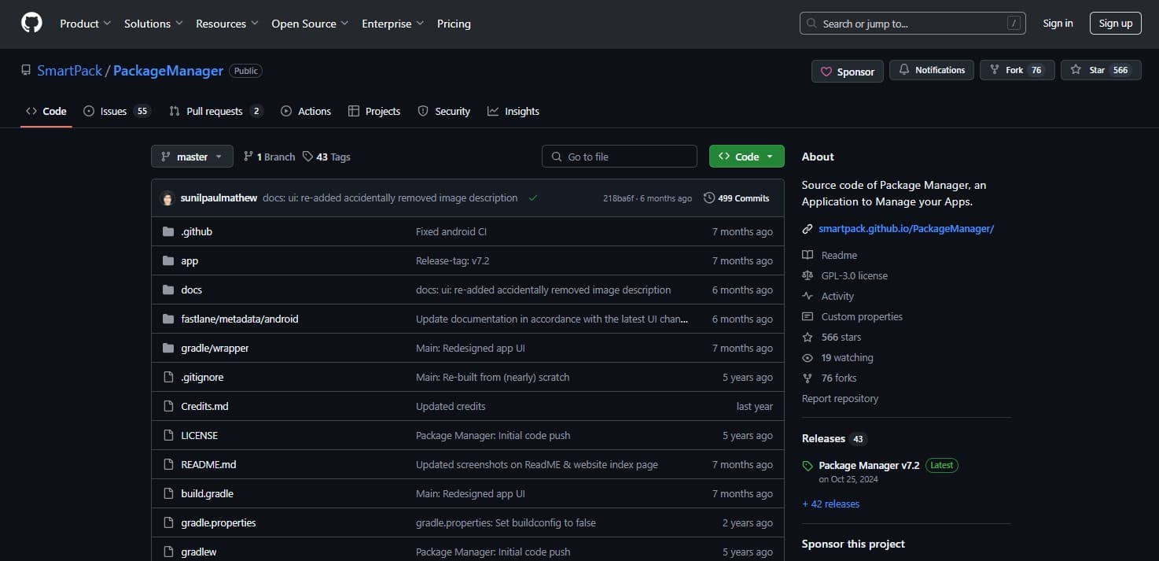Click the Search or jump to field
Viewport: 1159px width, 561px height.
point(912,24)
